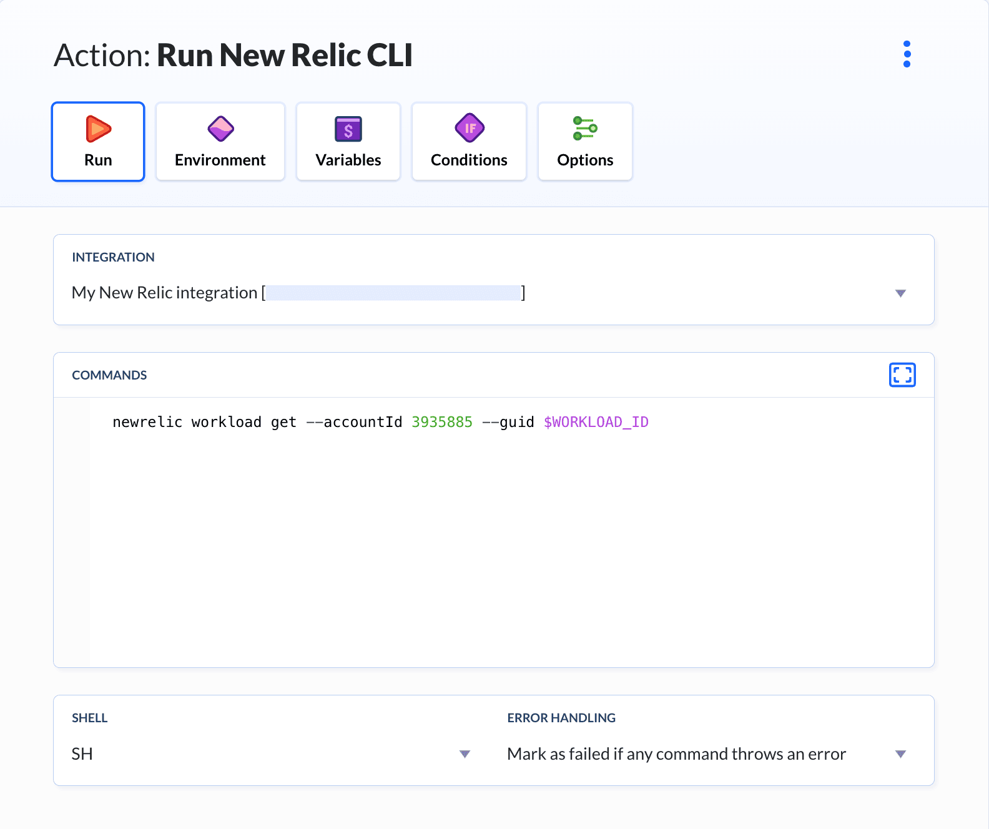
Task: Click the red play icon for Run
Action: (98, 129)
